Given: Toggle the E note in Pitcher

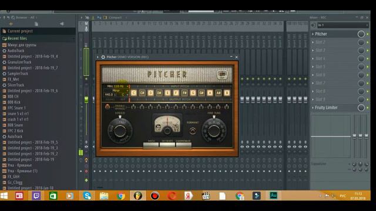Looking at the screenshot, I should tap(167, 93).
